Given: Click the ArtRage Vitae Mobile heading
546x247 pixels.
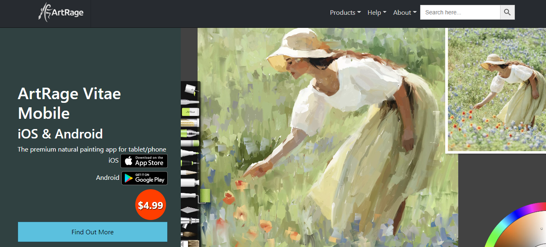Looking at the screenshot, I should tap(69, 103).
